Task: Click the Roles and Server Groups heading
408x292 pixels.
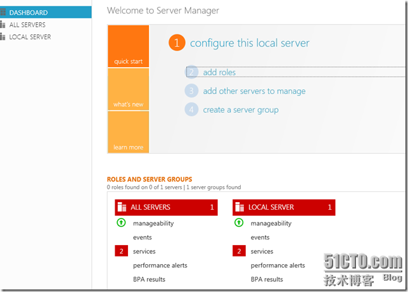Action: click(150, 179)
